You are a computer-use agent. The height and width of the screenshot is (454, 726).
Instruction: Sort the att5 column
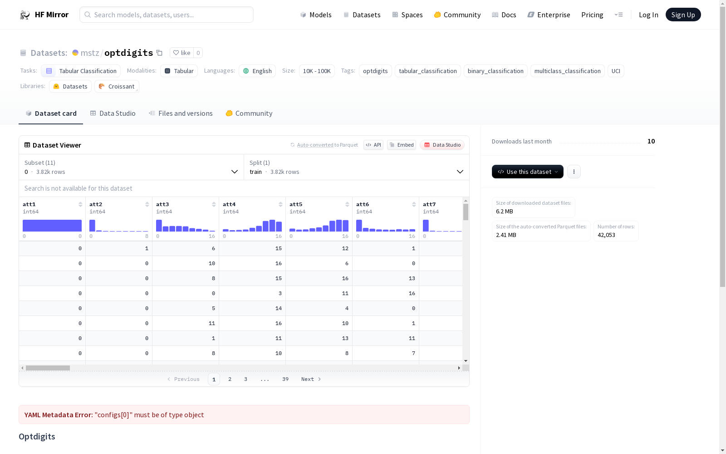tap(347, 205)
